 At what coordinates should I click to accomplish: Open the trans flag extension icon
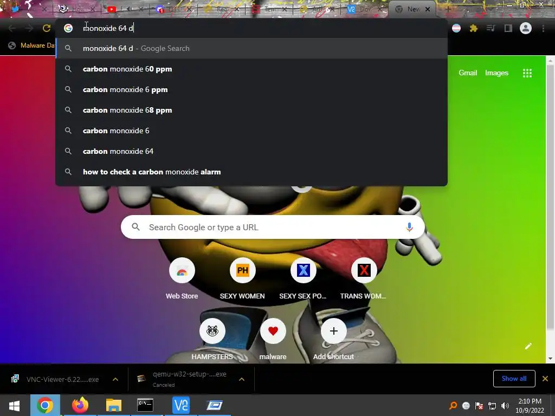(456, 28)
